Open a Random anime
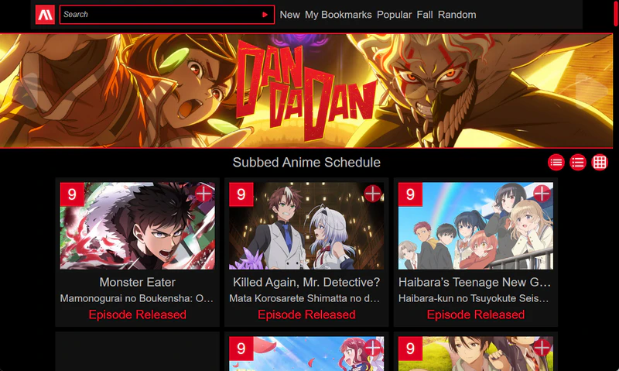 [x=457, y=15]
